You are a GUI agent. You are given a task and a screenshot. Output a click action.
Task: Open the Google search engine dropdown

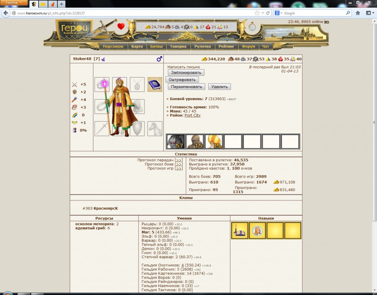click(279, 13)
